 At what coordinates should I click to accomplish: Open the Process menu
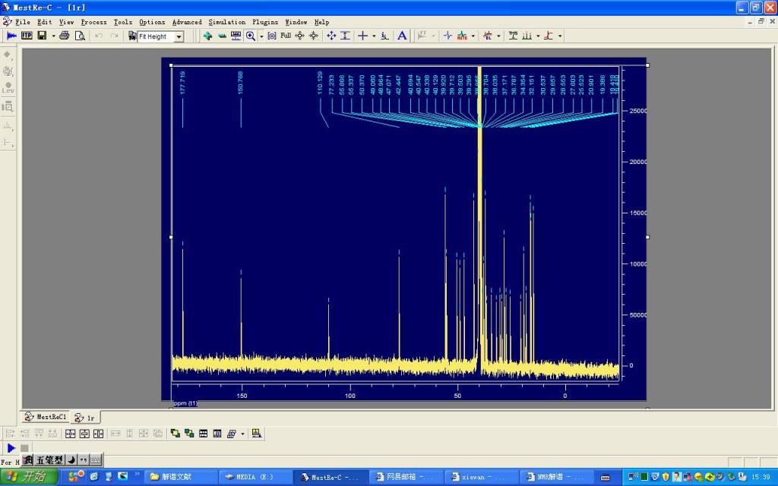pos(93,22)
